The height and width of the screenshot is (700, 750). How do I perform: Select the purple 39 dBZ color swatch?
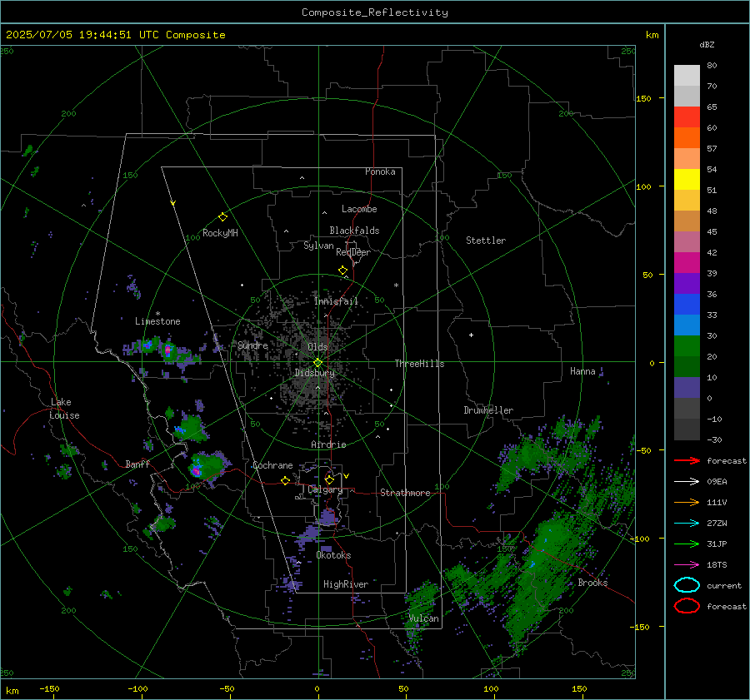[687, 283]
